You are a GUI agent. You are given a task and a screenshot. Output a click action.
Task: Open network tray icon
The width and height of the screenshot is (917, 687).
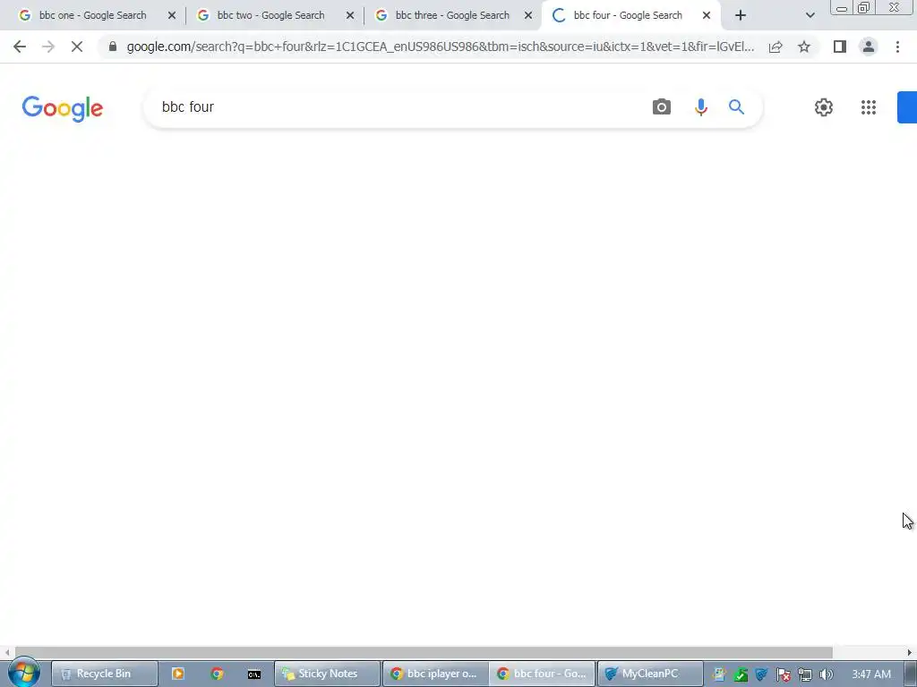(805, 674)
